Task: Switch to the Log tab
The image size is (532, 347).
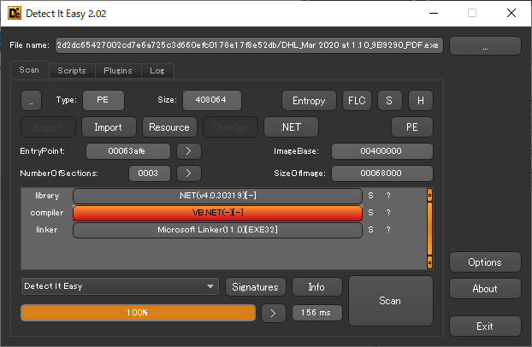Action: [x=157, y=71]
